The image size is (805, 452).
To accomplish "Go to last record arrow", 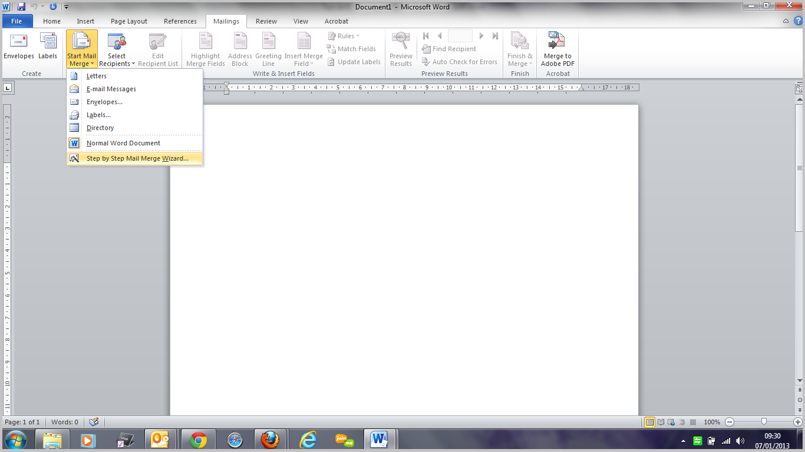I will pos(495,36).
